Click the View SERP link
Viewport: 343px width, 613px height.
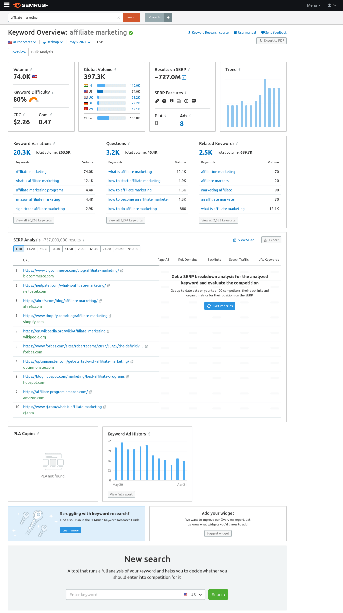[x=243, y=240]
